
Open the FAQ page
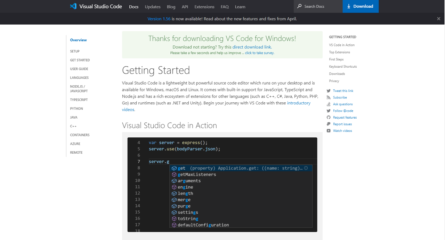pyautogui.click(x=225, y=7)
